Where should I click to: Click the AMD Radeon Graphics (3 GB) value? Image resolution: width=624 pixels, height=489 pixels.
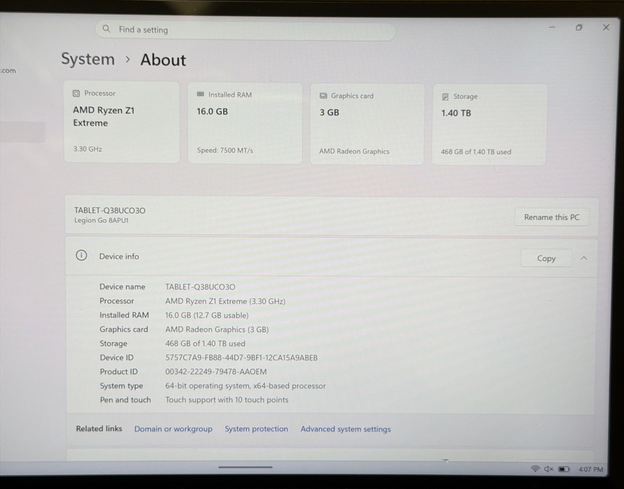[x=217, y=329]
